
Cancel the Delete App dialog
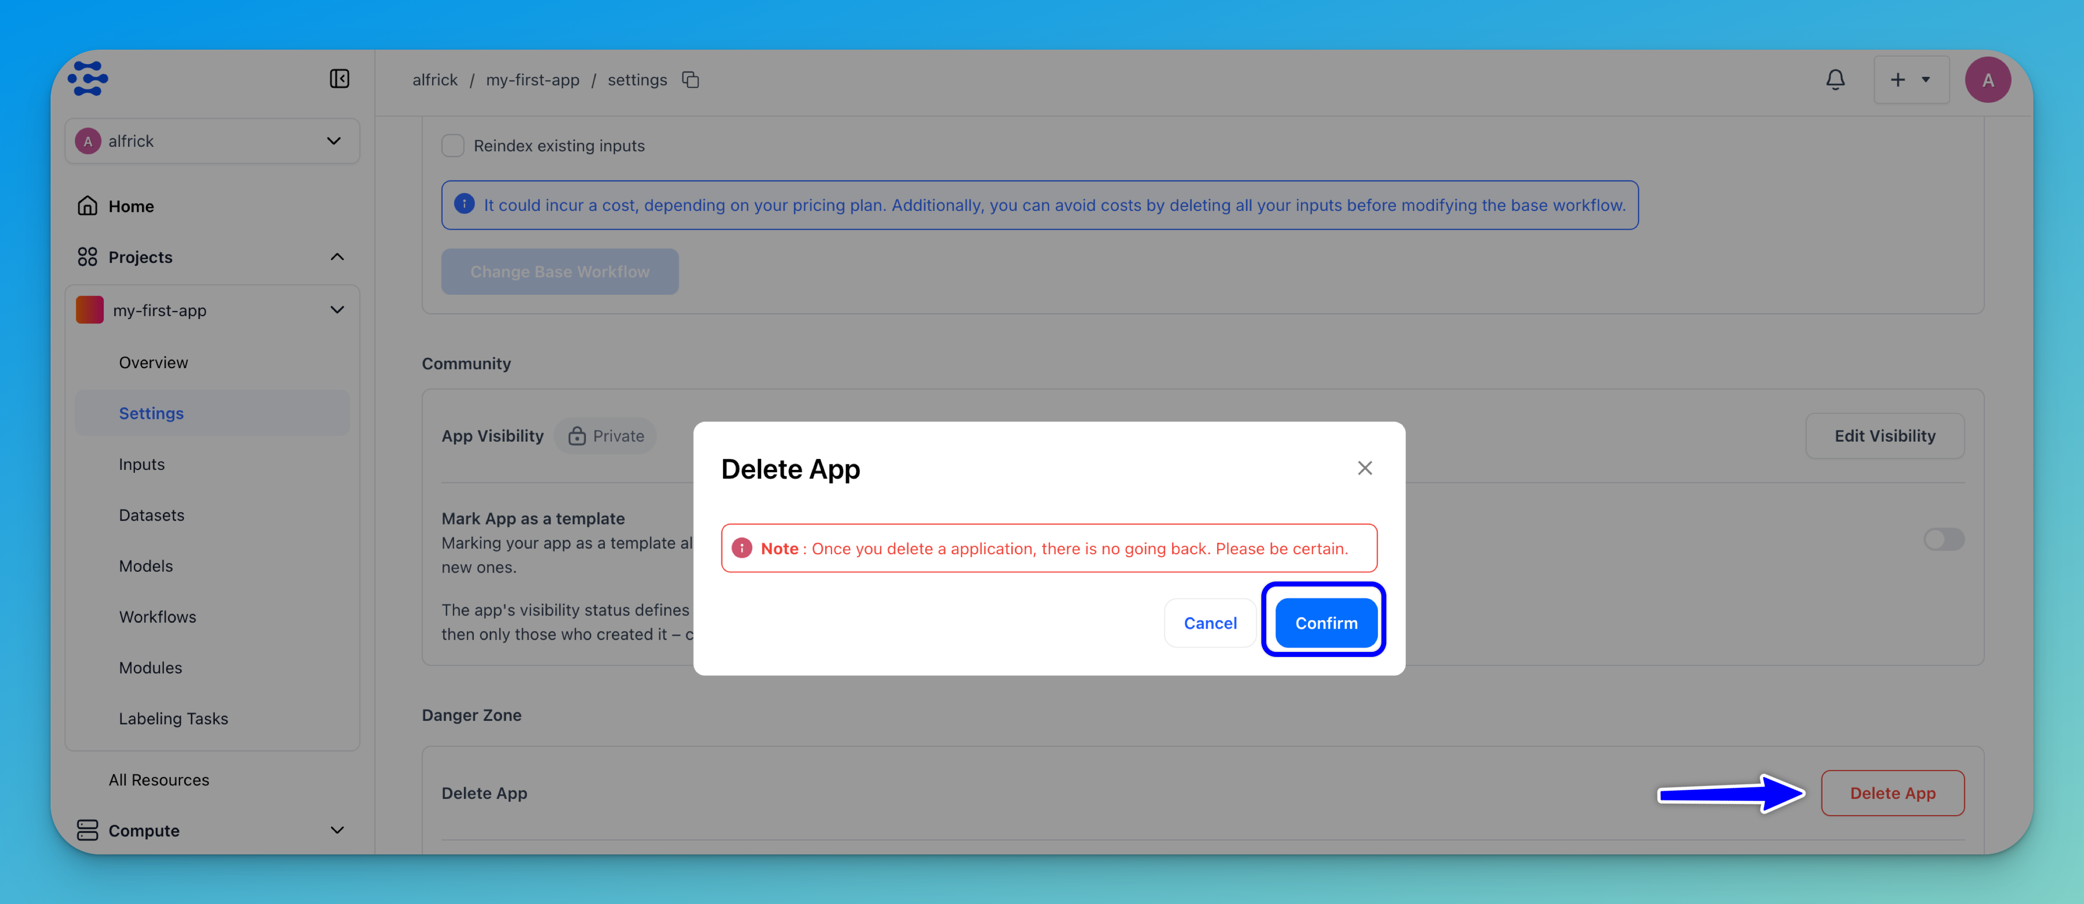coord(1210,623)
